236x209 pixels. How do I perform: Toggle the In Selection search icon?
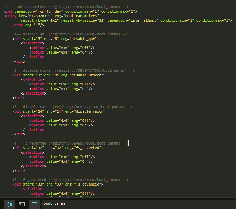coord(22,204)
